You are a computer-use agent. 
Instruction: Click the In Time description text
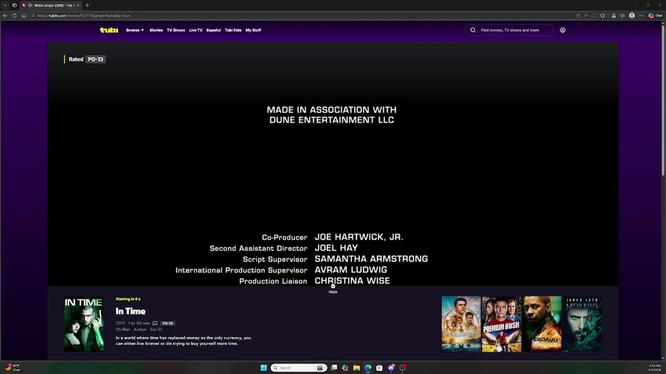(183, 341)
